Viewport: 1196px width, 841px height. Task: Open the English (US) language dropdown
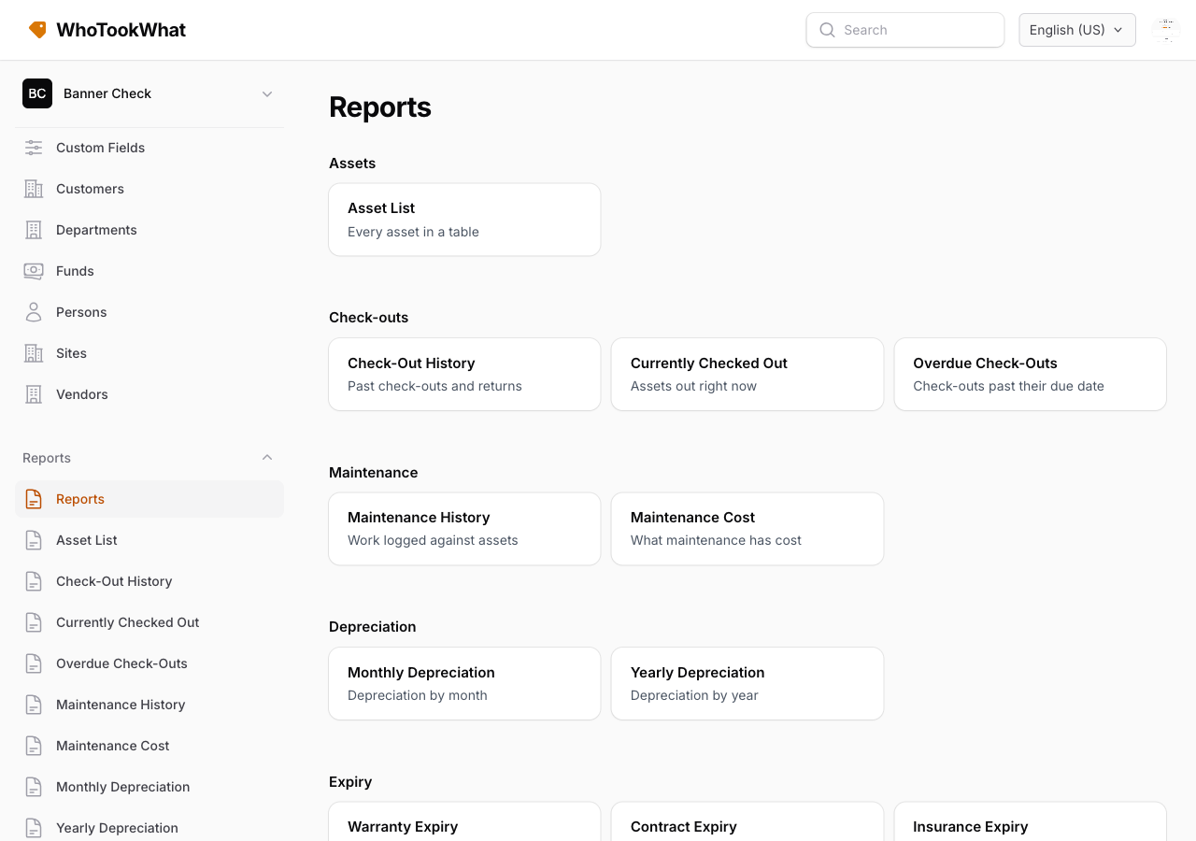[x=1077, y=30]
